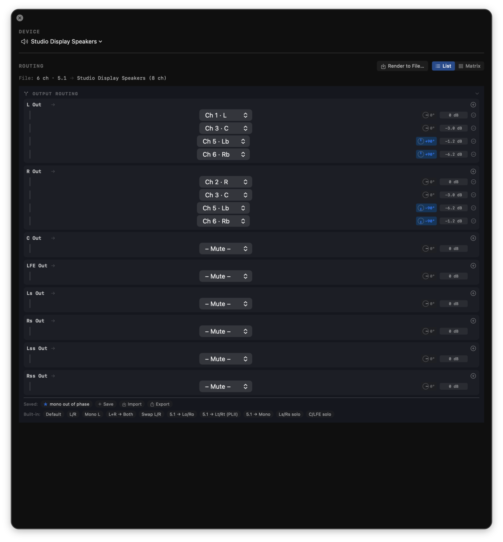
Task: Adjust -1.2 dB gain on L Out Ch 5 · Lb
Action: (453, 141)
